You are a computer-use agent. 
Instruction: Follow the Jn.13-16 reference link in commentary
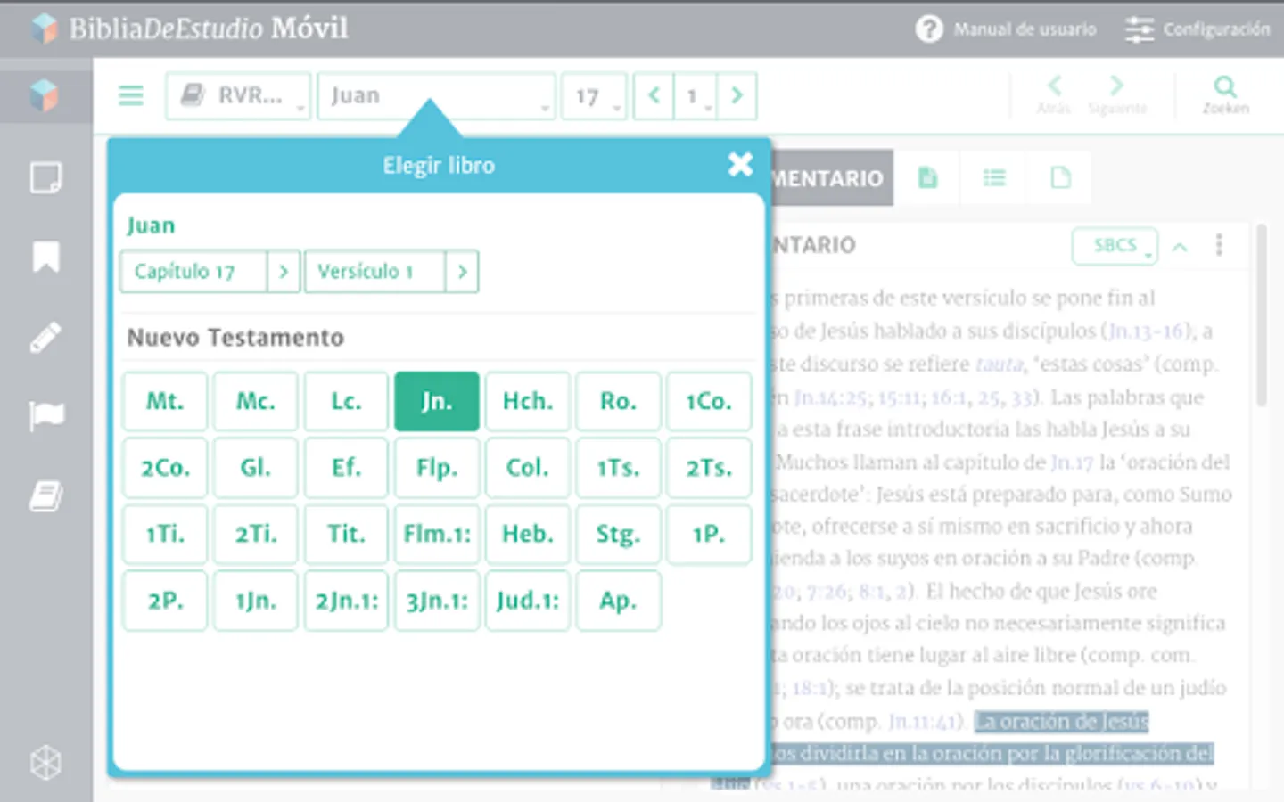(x=1148, y=331)
